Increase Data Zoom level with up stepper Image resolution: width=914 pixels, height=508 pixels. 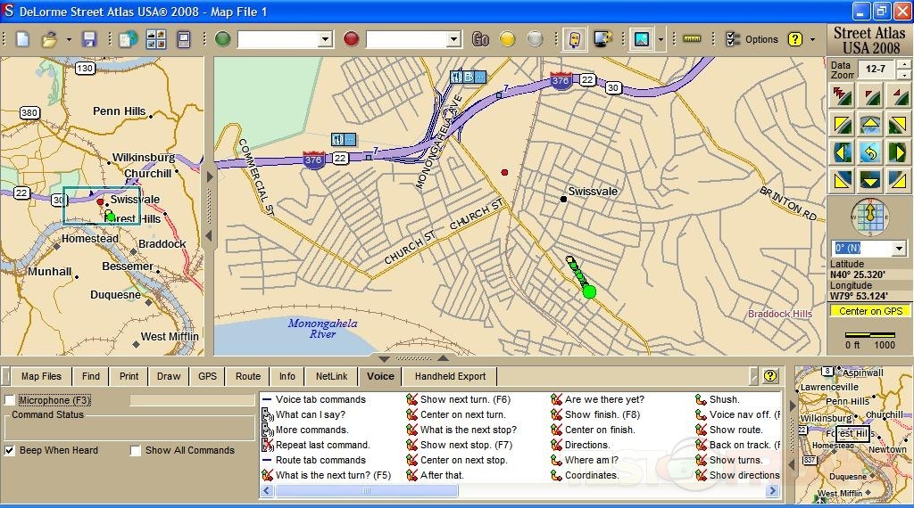(903, 65)
